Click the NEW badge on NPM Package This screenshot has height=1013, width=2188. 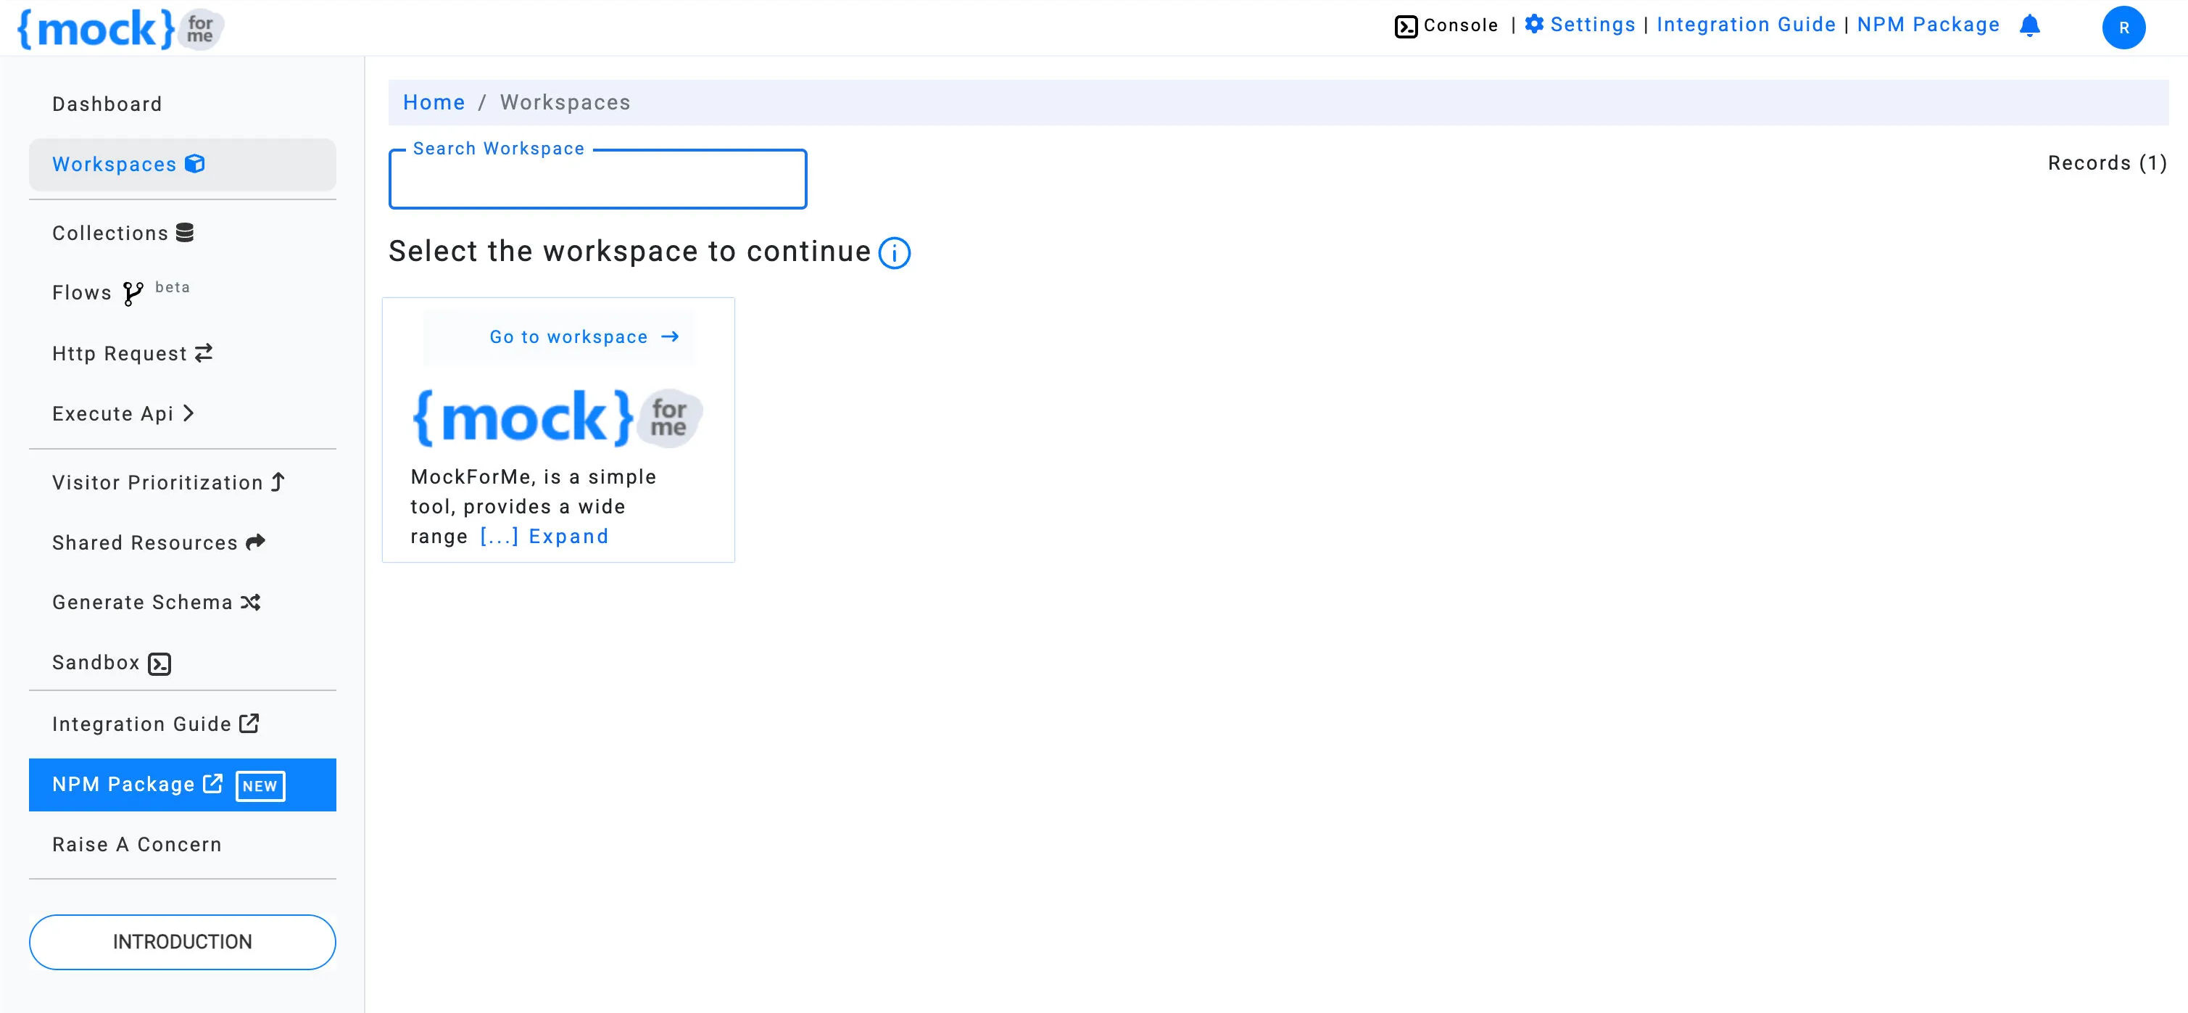click(260, 785)
